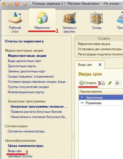123x159 pixels.
Task: Click Установка цен номенклатуры in Создать panel
Action: [x=100, y=49]
